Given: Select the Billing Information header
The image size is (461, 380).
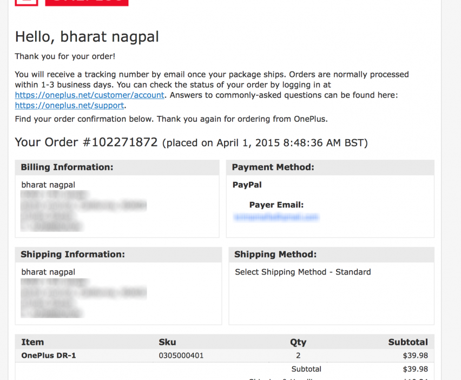Looking at the screenshot, I should [x=67, y=167].
